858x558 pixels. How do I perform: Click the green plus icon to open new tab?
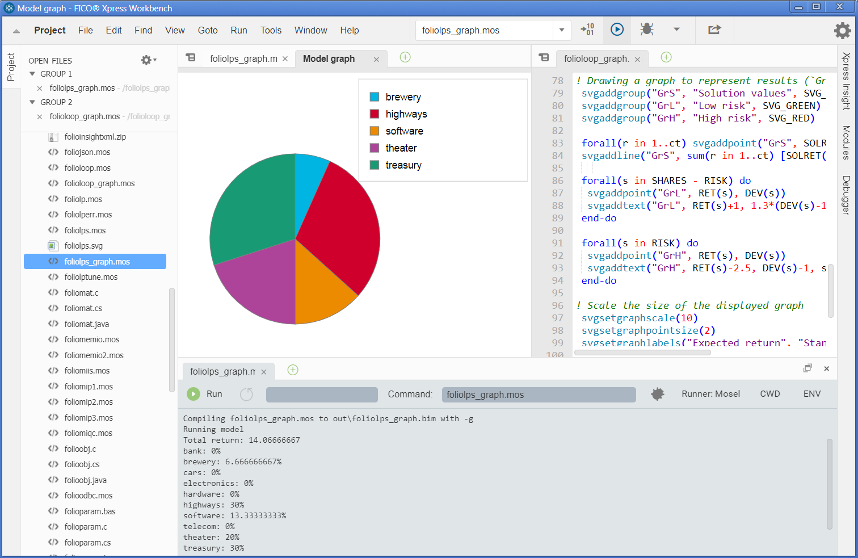pyautogui.click(x=405, y=57)
